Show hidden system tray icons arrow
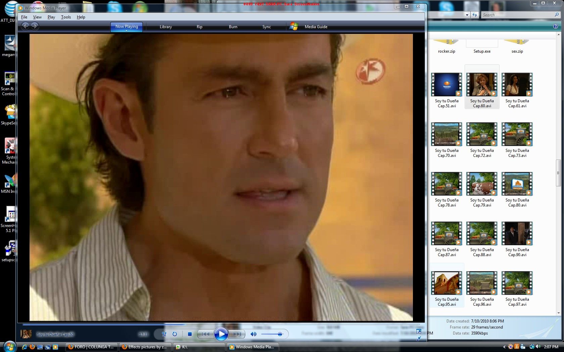Screen dimensions: 564x352 [504, 347]
